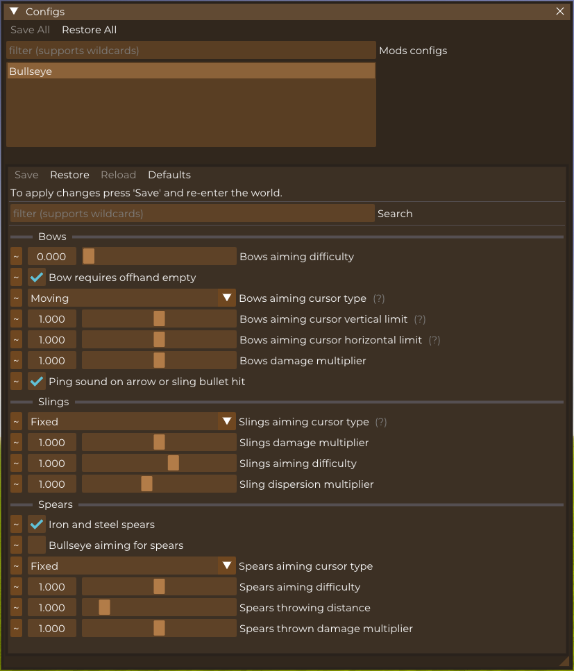Click the tilde icon next to Bows damage multiplier
The image size is (574, 671).
(16, 361)
